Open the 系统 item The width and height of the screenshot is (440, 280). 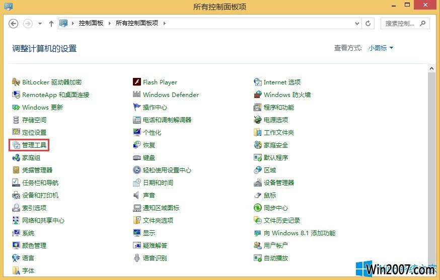click(23, 233)
